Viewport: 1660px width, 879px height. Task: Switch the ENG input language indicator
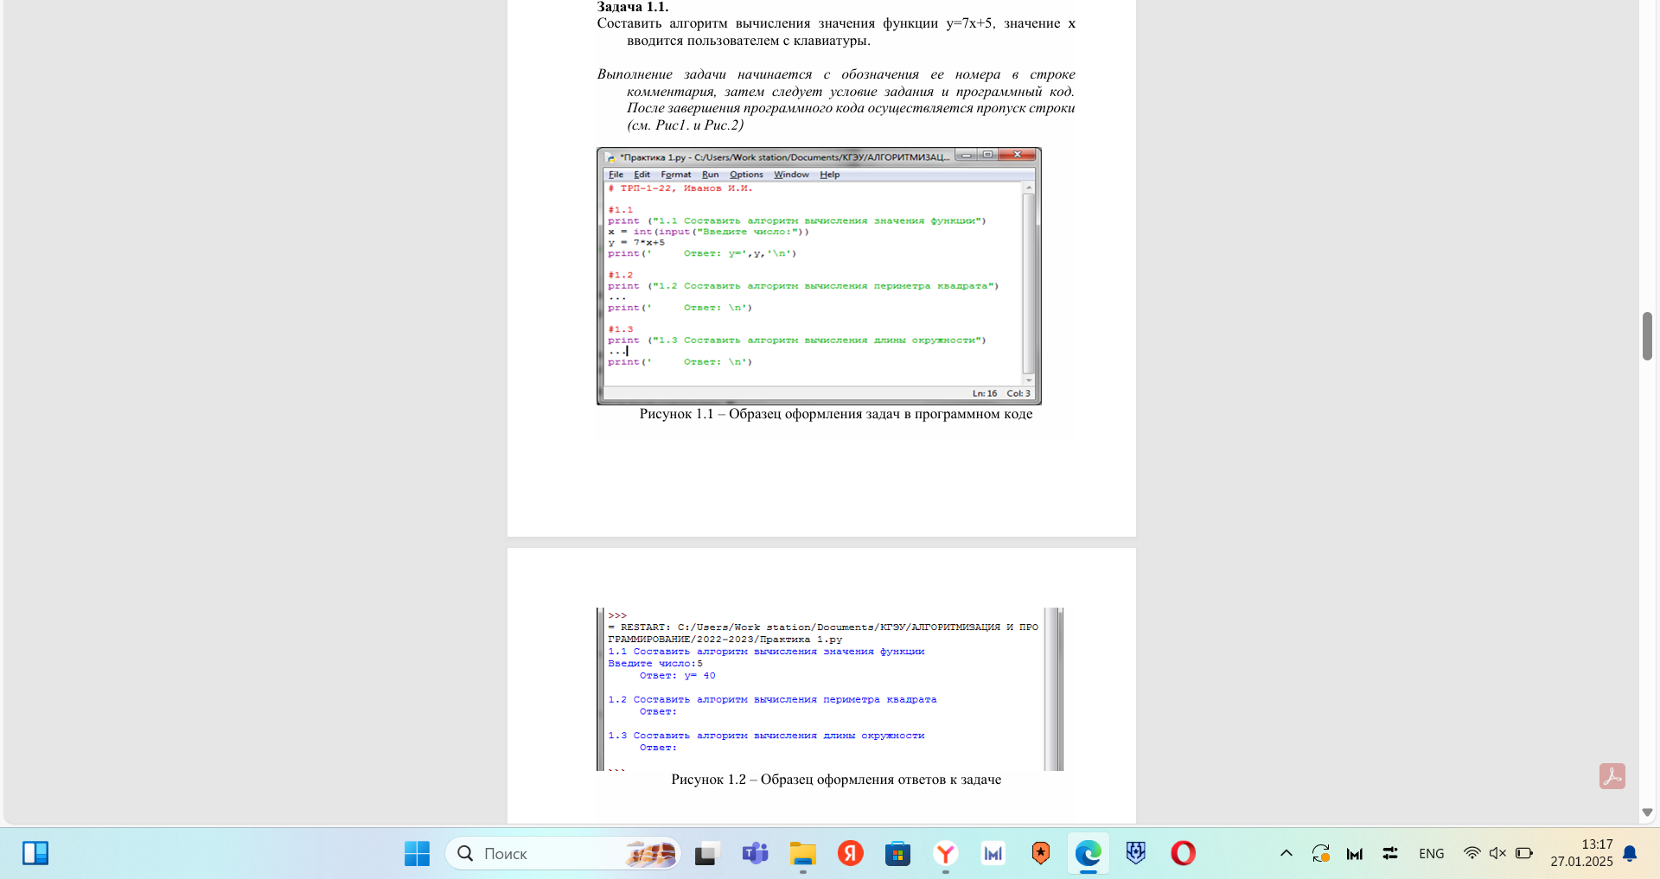click(x=1432, y=854)
